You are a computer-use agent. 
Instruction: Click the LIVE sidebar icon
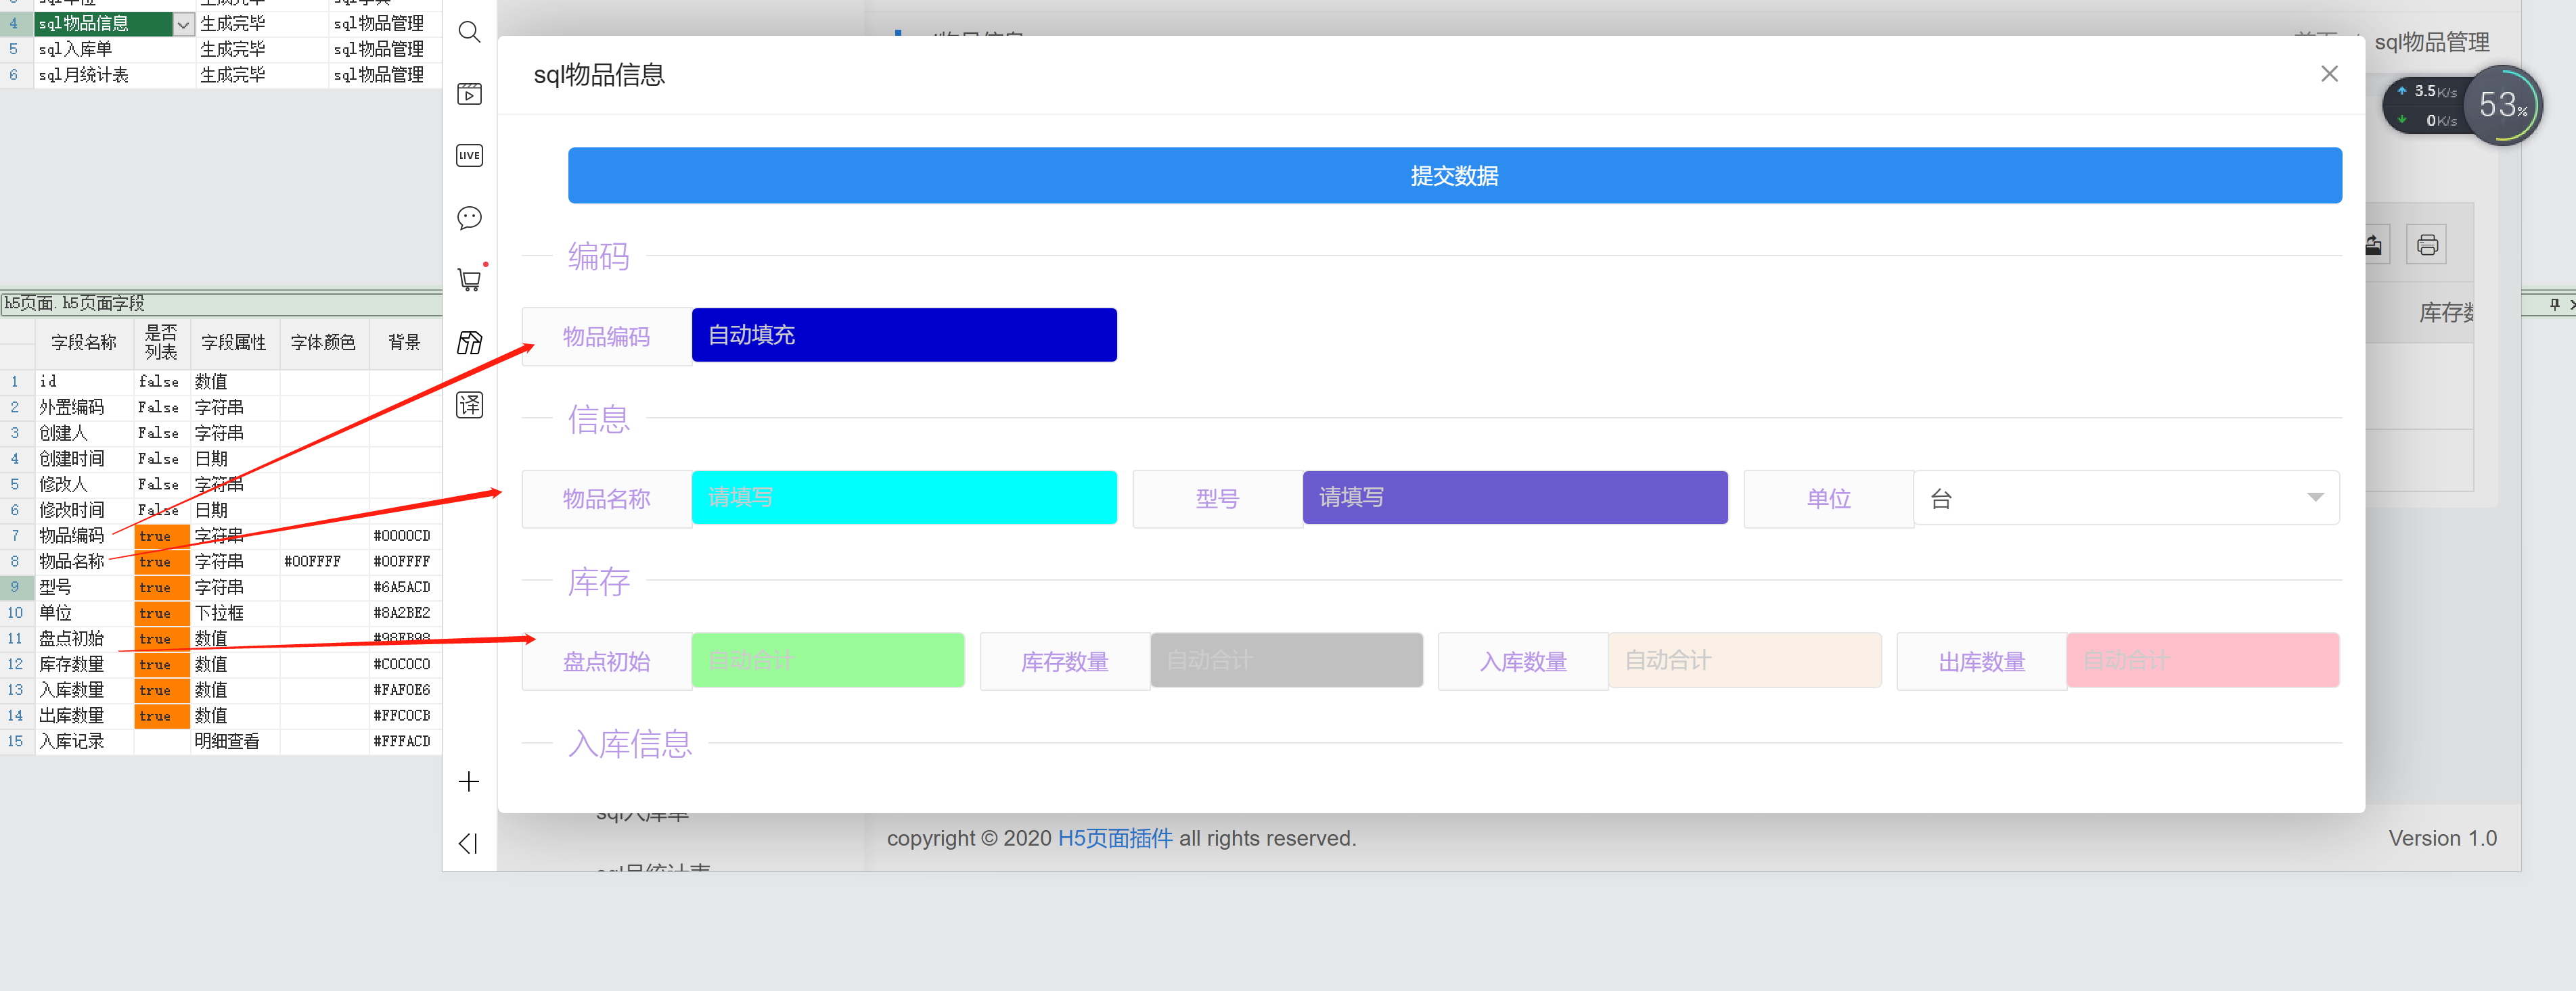(469, 156)
